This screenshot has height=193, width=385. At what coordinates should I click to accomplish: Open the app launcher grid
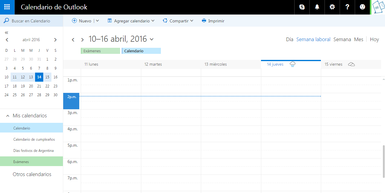[7, 7]
